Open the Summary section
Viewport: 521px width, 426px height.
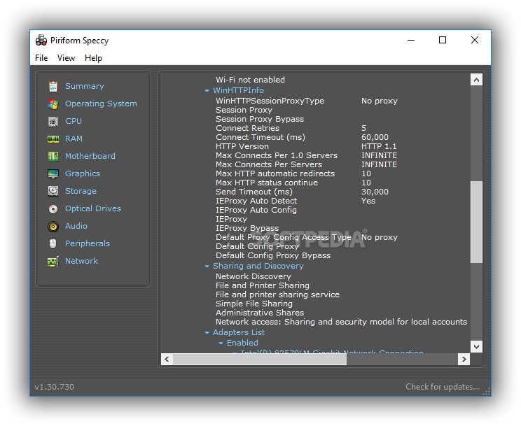point(85,86)
